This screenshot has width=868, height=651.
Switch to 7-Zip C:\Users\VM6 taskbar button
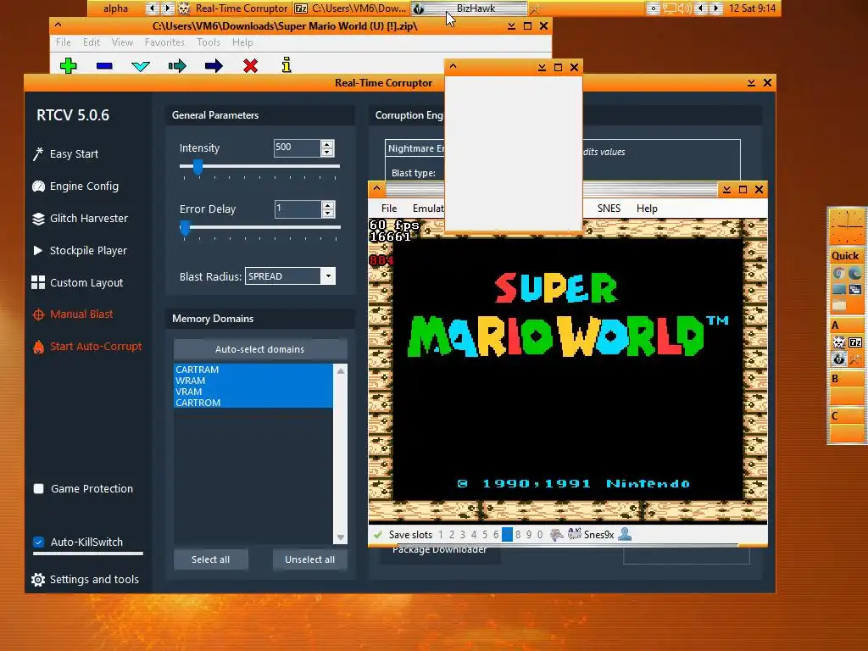coord(351,8)
